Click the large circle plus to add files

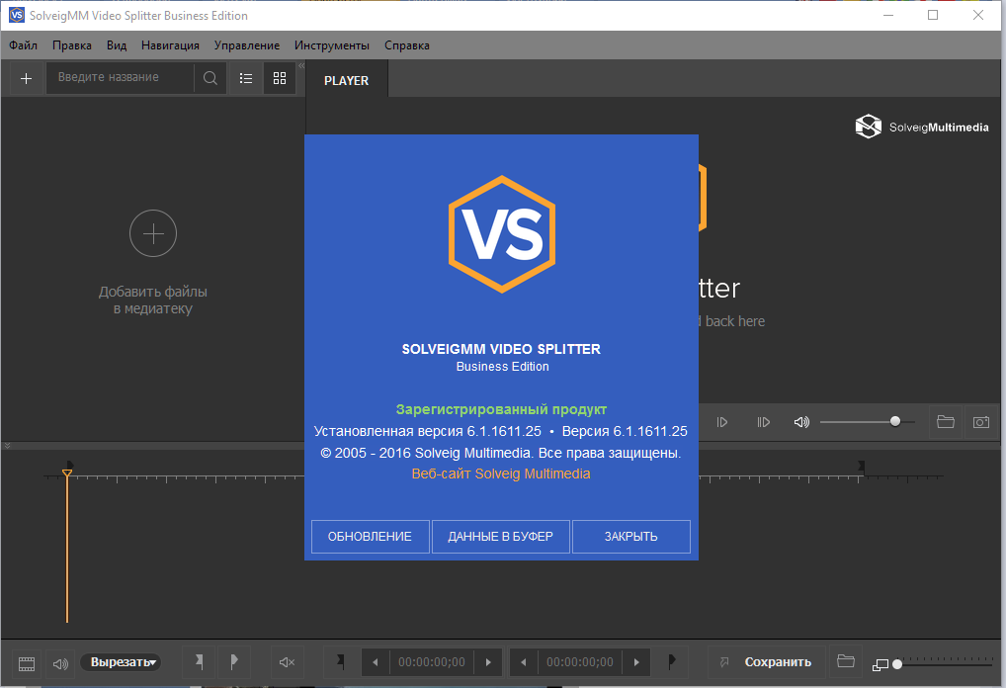pyautogui.click(x=153, y=234)
